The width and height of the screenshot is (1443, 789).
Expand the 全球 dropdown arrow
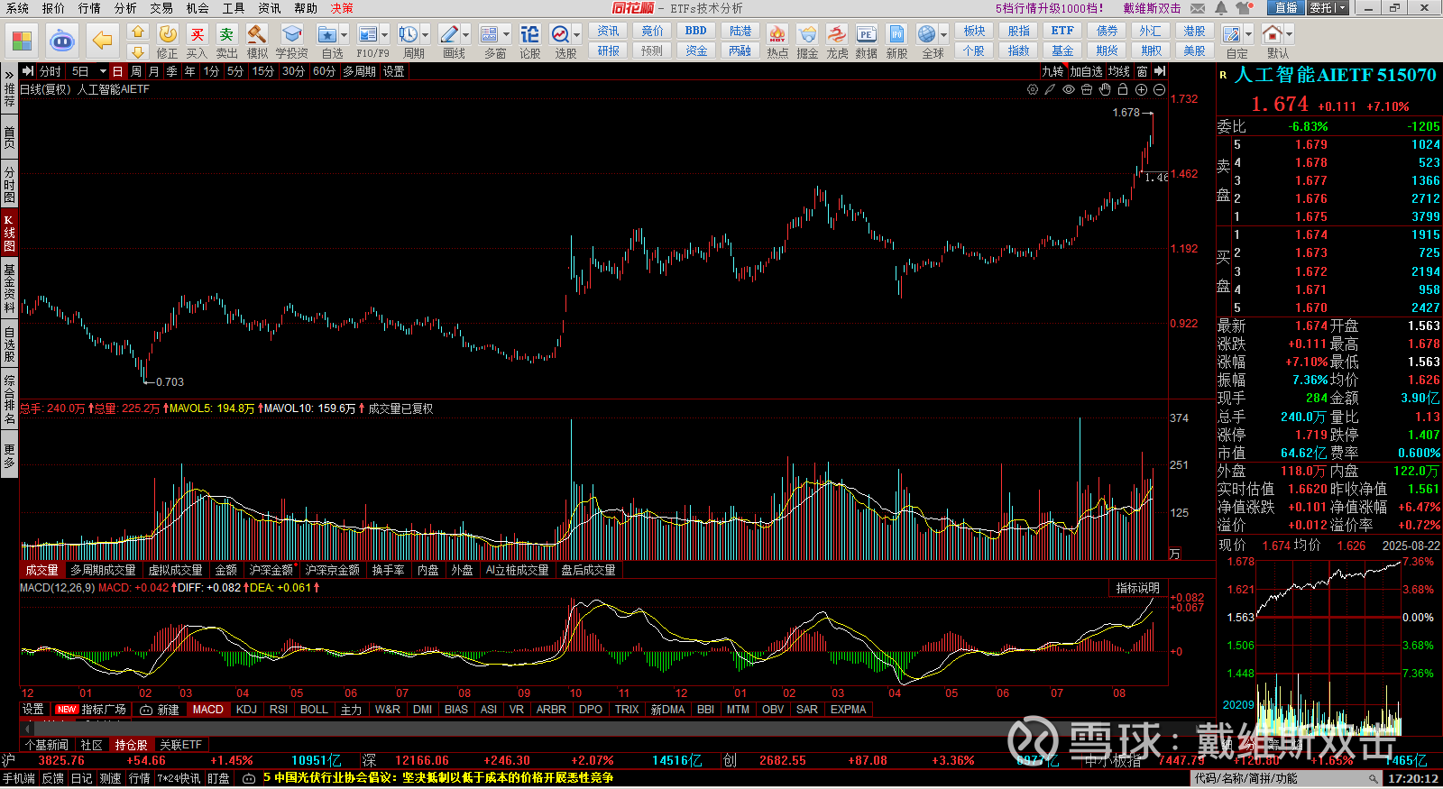coord(943,35)
